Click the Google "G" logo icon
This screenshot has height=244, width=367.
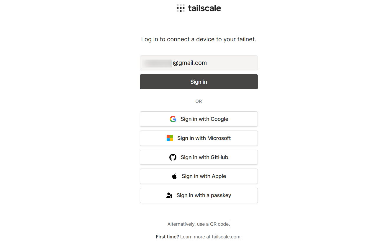point(173,119)
